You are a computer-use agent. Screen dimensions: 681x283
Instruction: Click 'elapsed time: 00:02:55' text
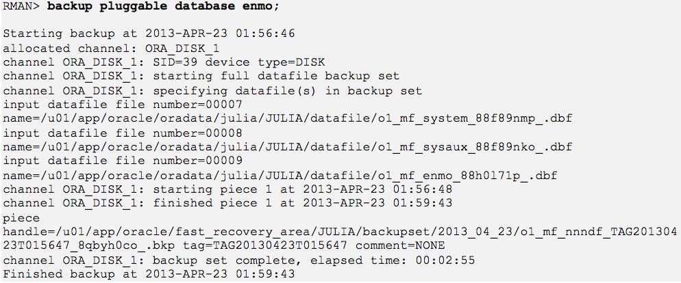click(392, 260)
